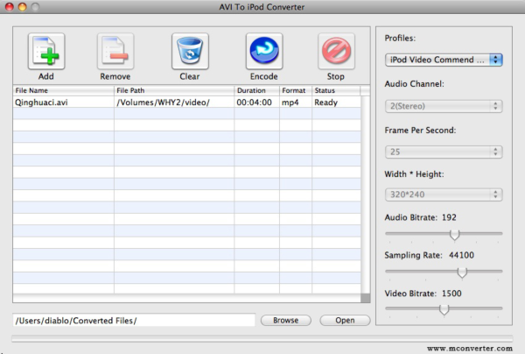
Task: Click the Audio Bitrate slider handle
Action: point(454,235)
